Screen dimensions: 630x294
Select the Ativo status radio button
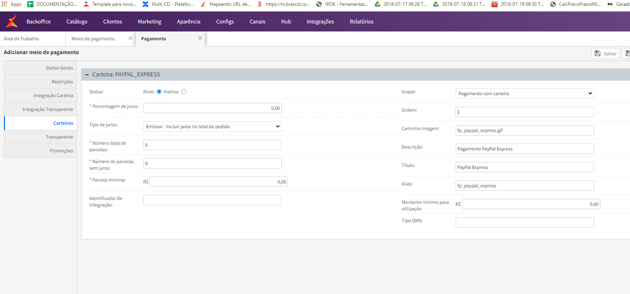[159, 92]
